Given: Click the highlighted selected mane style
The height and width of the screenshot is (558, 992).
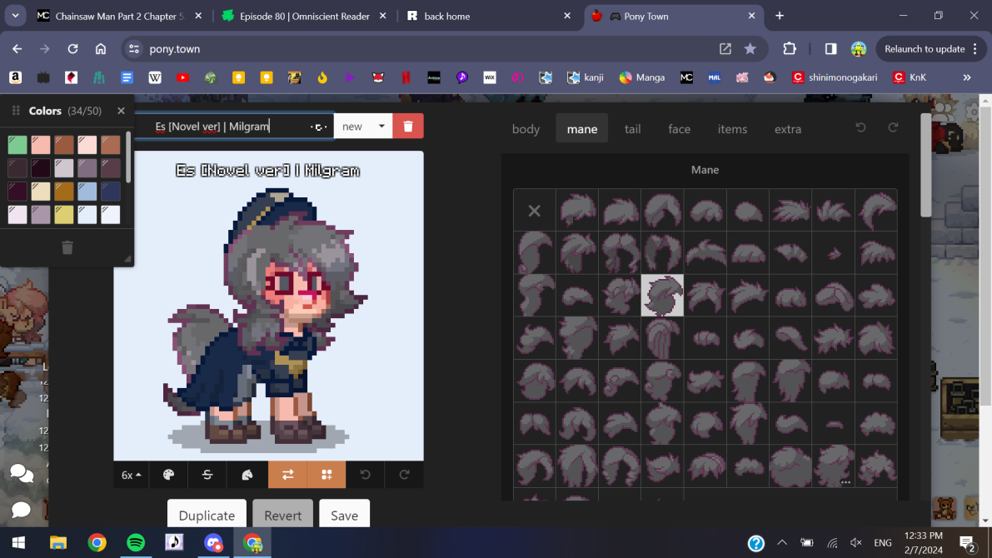Looking at the screenshot, I should (x=662, y=296).
